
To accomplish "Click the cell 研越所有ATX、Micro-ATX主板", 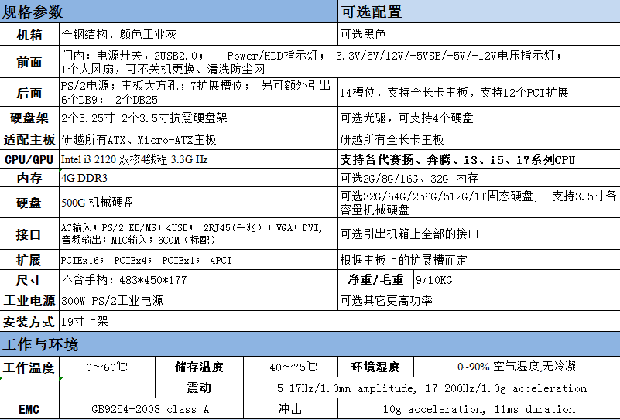I will coord(198,139).
